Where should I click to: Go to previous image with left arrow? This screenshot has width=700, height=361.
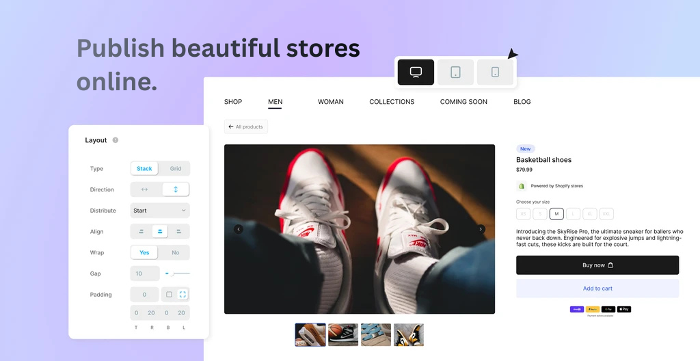(x=239, y=229)
